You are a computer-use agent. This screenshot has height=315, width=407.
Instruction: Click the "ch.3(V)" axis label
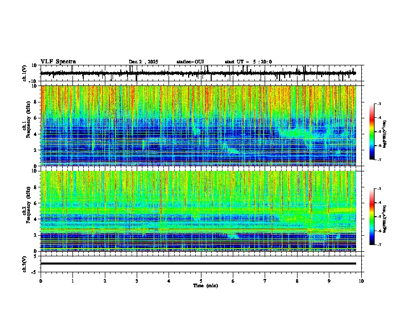point(25,264)
